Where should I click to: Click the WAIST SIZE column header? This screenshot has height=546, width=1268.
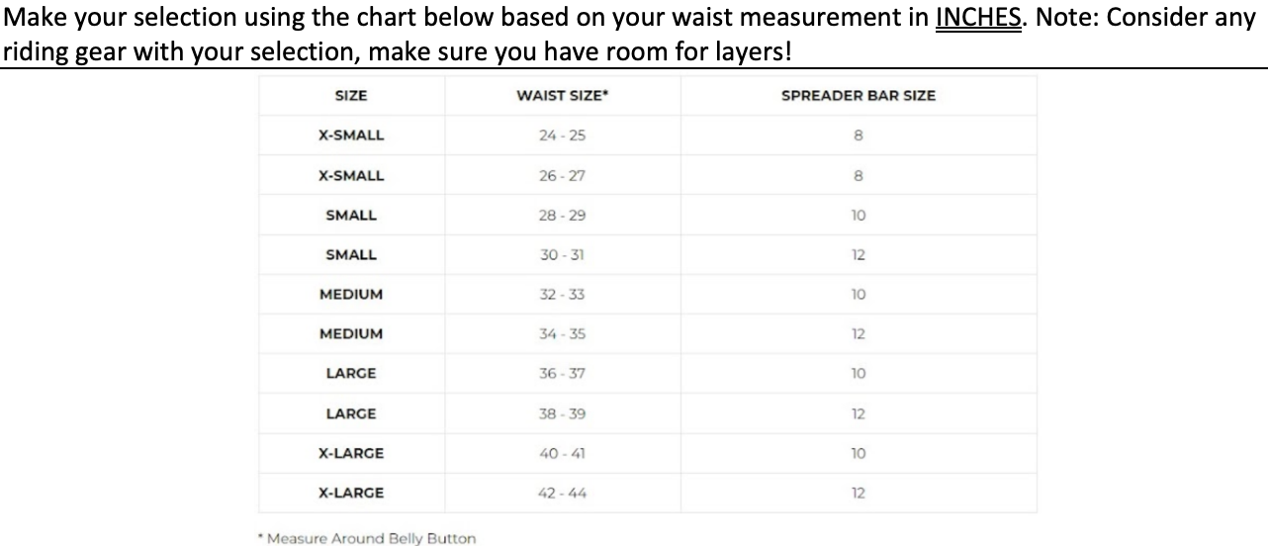(562, 96)
